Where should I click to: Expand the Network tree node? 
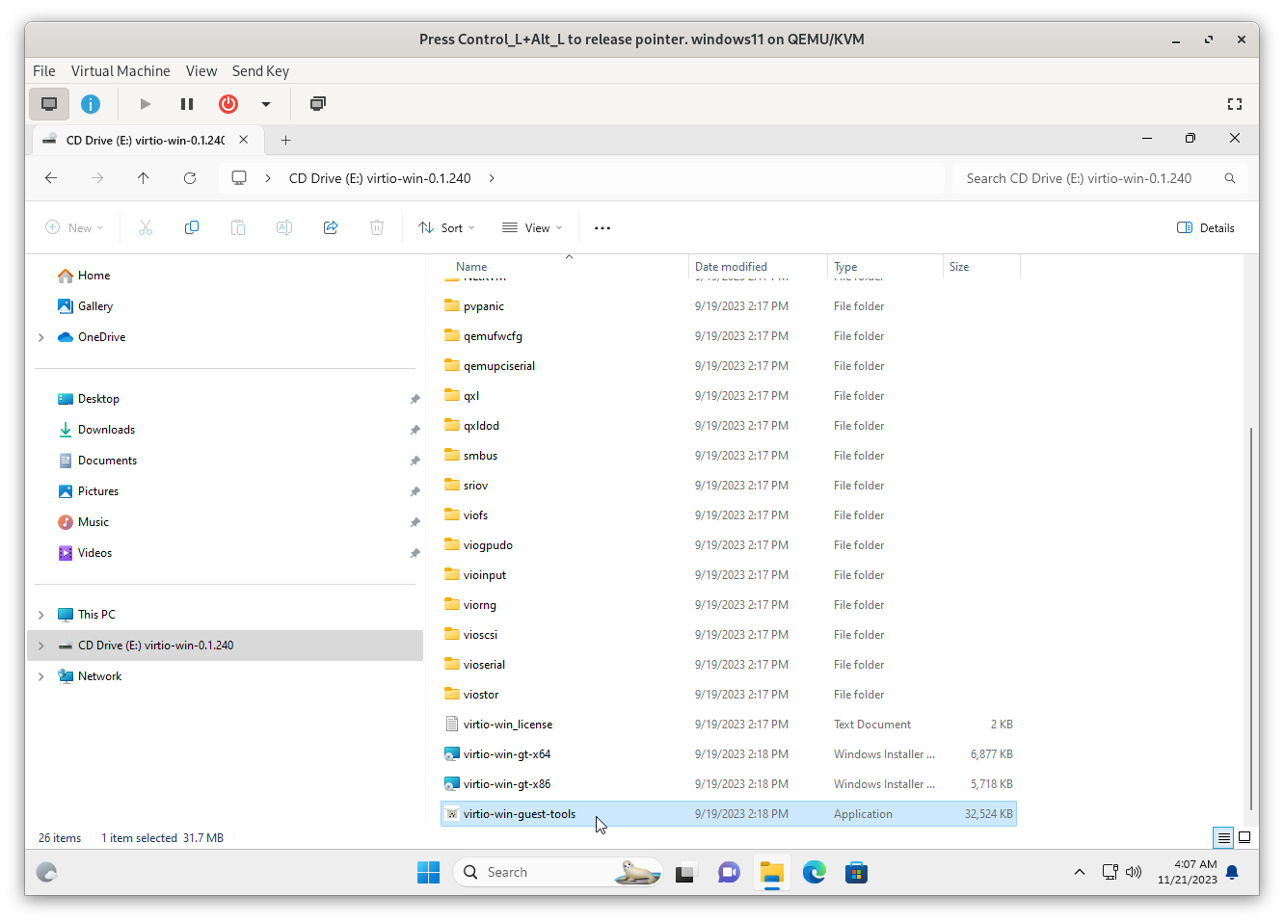point(40,676)
